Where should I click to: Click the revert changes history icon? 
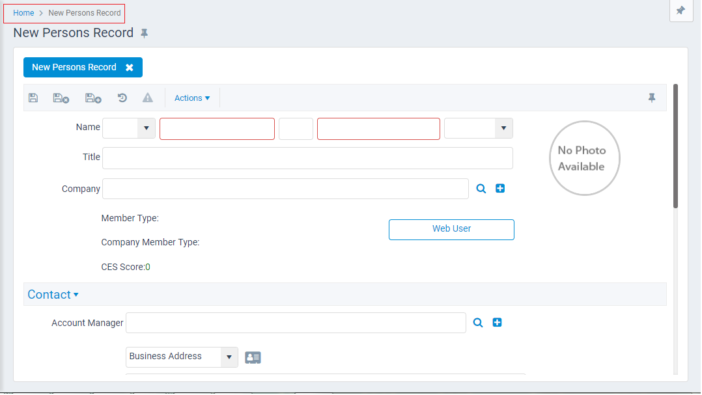coord(122,98)
